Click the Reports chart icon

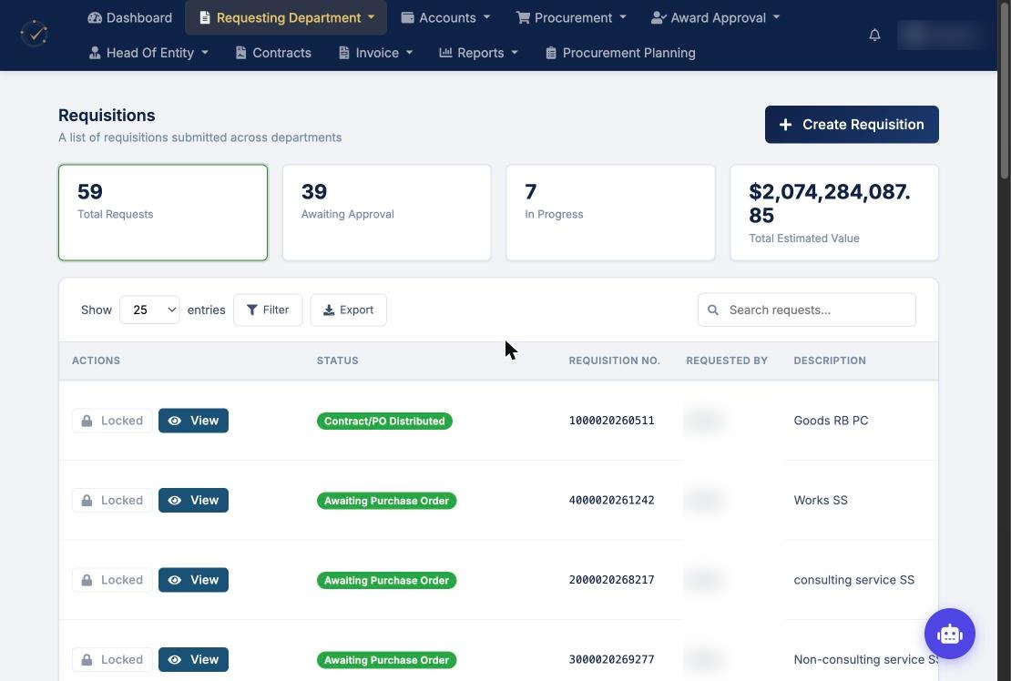(x=445, y=52)
